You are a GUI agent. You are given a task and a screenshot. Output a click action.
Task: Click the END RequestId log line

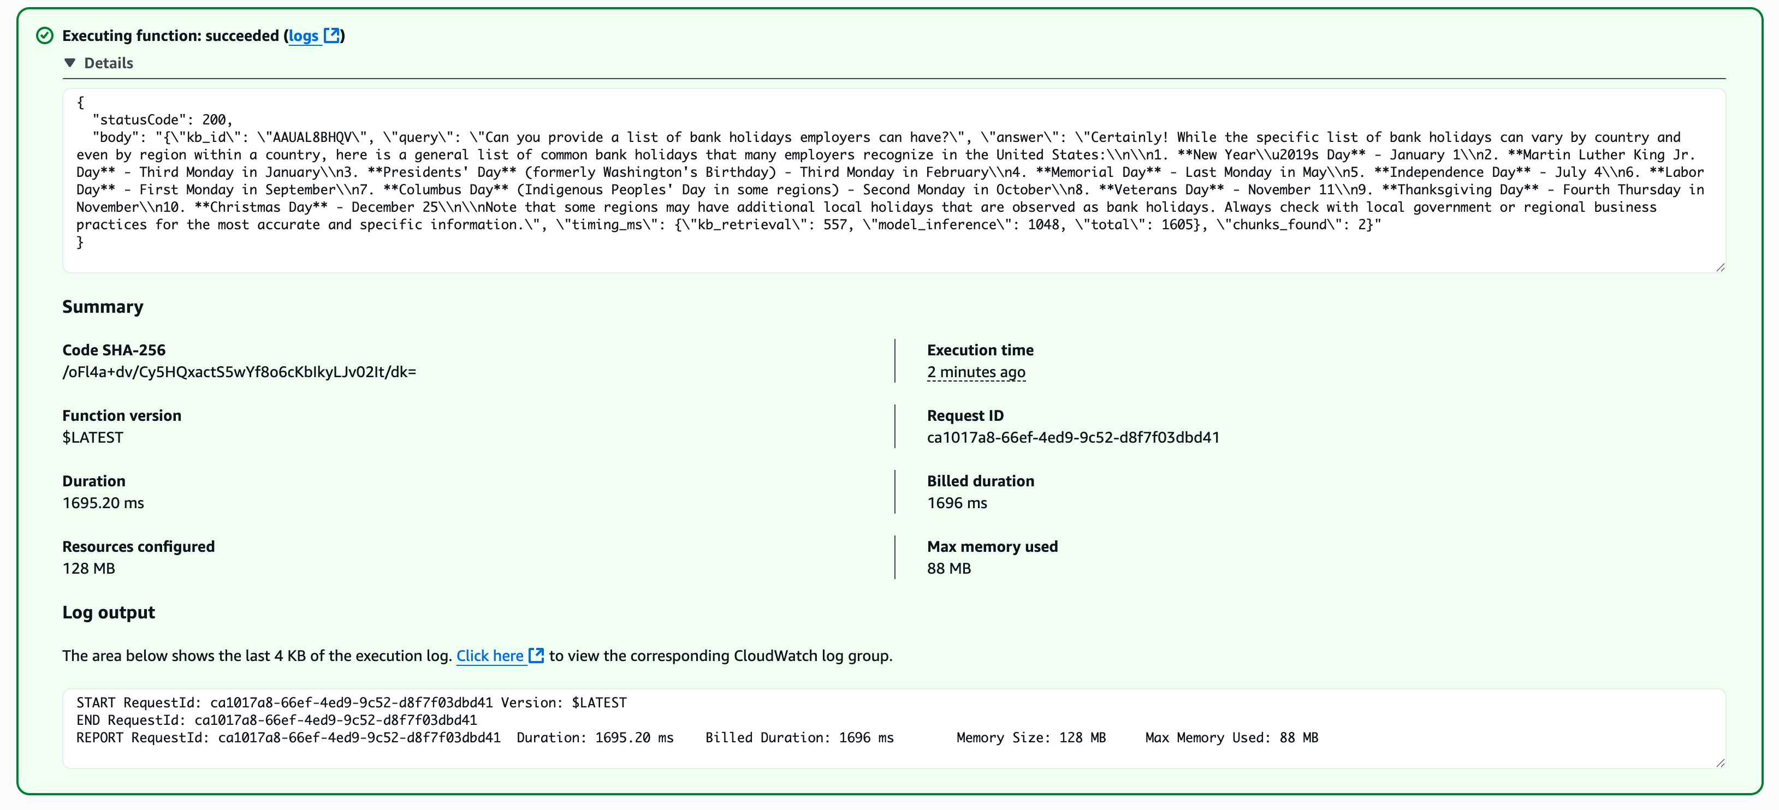276,720
